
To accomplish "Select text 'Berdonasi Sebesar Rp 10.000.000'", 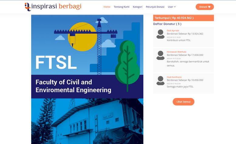I will 185,80.
